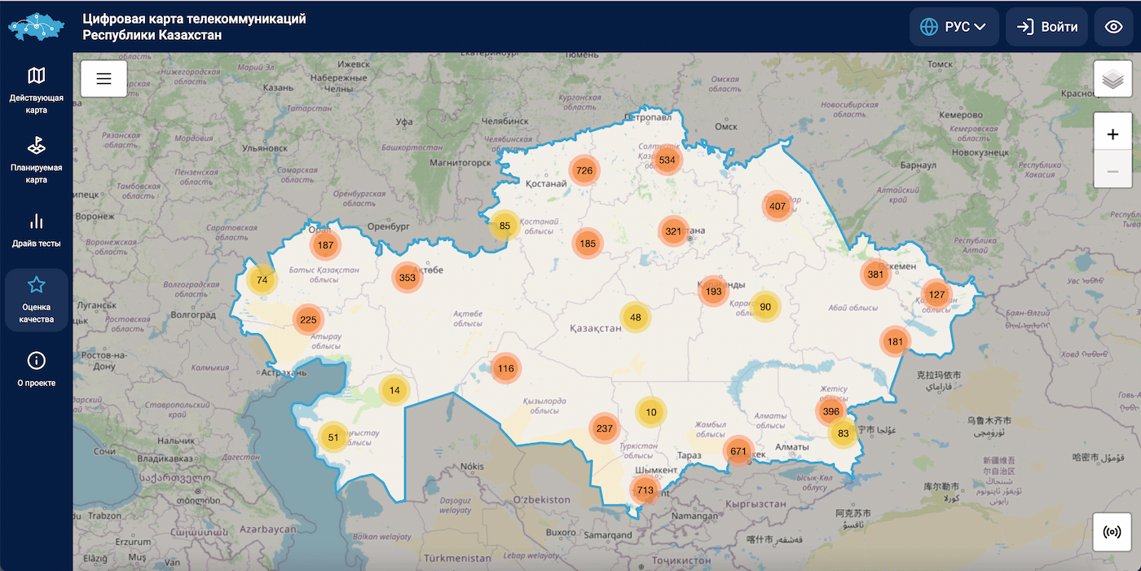Viewport: 1141px width, 571px height.
Task: Expand the yellow 14 cluster marker
Action: coord(394,390)
